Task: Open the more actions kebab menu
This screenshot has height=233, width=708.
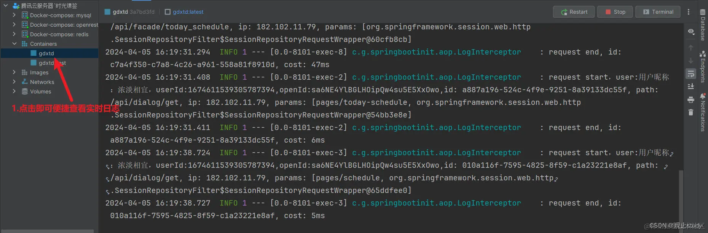Action: pyautogui.click(x=689, y=12)
